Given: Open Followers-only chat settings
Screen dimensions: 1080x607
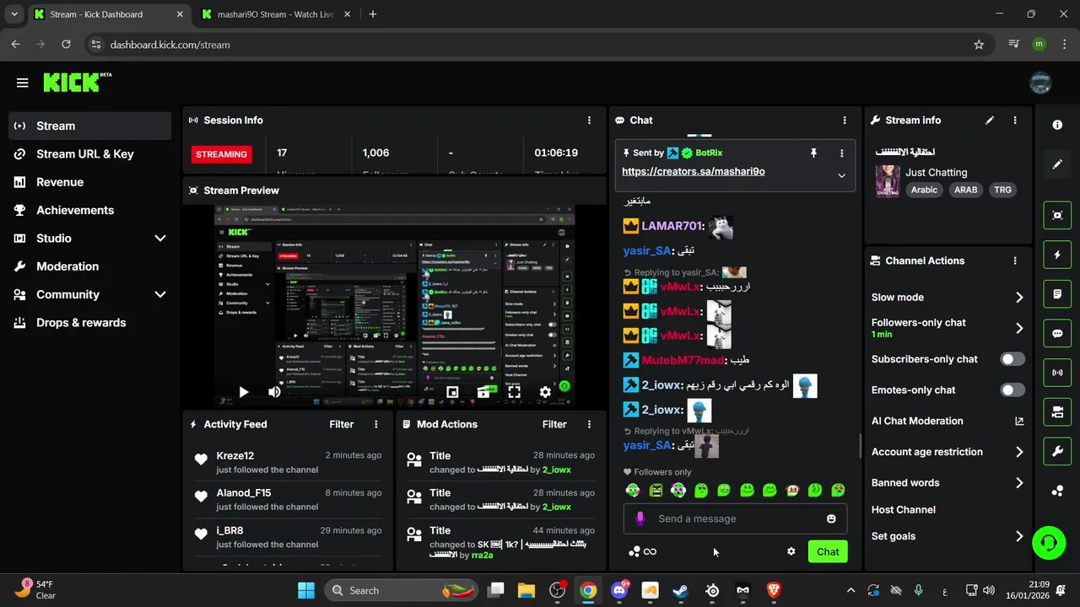Looking at the screenshot, I should [948, 328].
